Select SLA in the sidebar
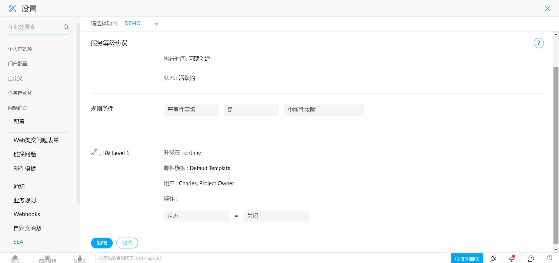Image resolution: width=559 pixels, height=263 pixels. (x=18, y=242)
